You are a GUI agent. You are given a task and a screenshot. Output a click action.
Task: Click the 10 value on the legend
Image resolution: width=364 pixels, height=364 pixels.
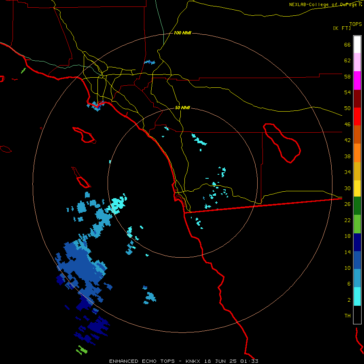(x=347, y=268)
